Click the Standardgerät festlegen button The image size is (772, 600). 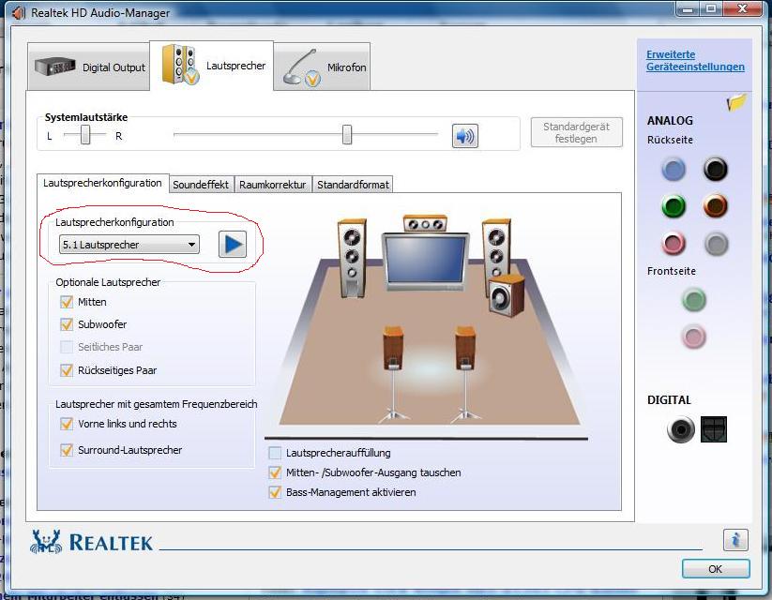coord(577,132)
